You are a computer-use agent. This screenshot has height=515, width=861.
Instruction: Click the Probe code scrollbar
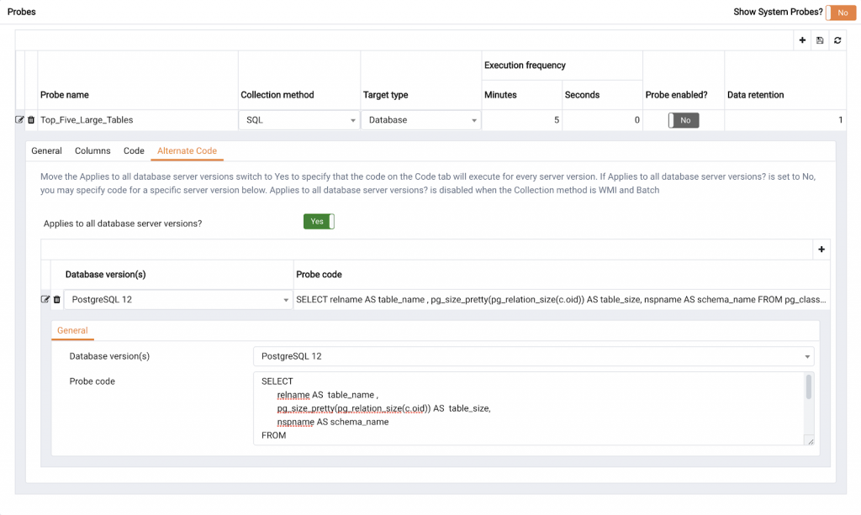tap(809, 388)
